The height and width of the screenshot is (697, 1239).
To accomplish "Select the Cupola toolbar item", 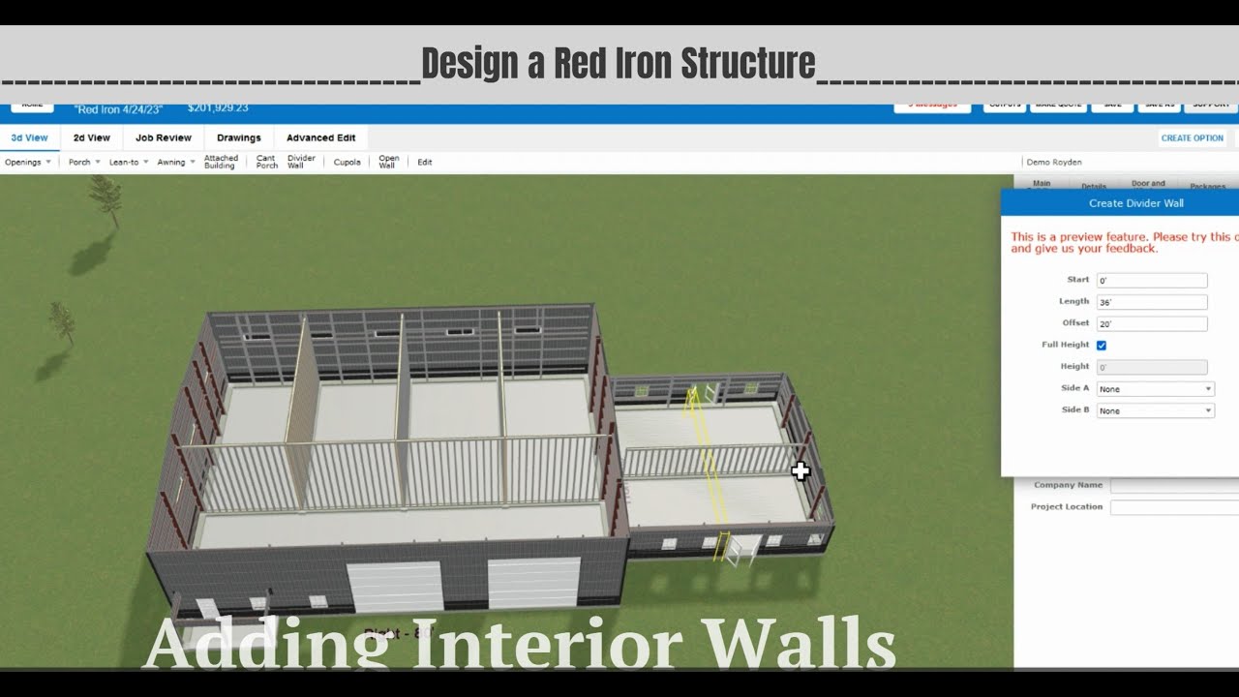I will point(347,163).
